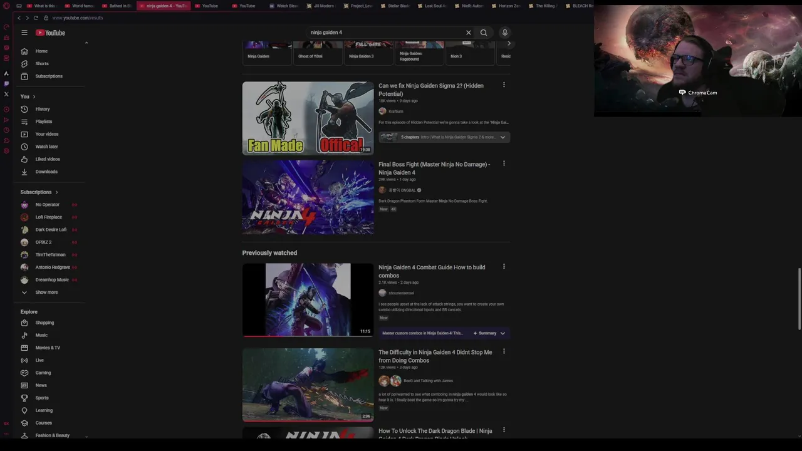The width and height of the screenshot is (802, 451).
Task: Open Subscriptions in sidebar
Action: coord(50,76)
